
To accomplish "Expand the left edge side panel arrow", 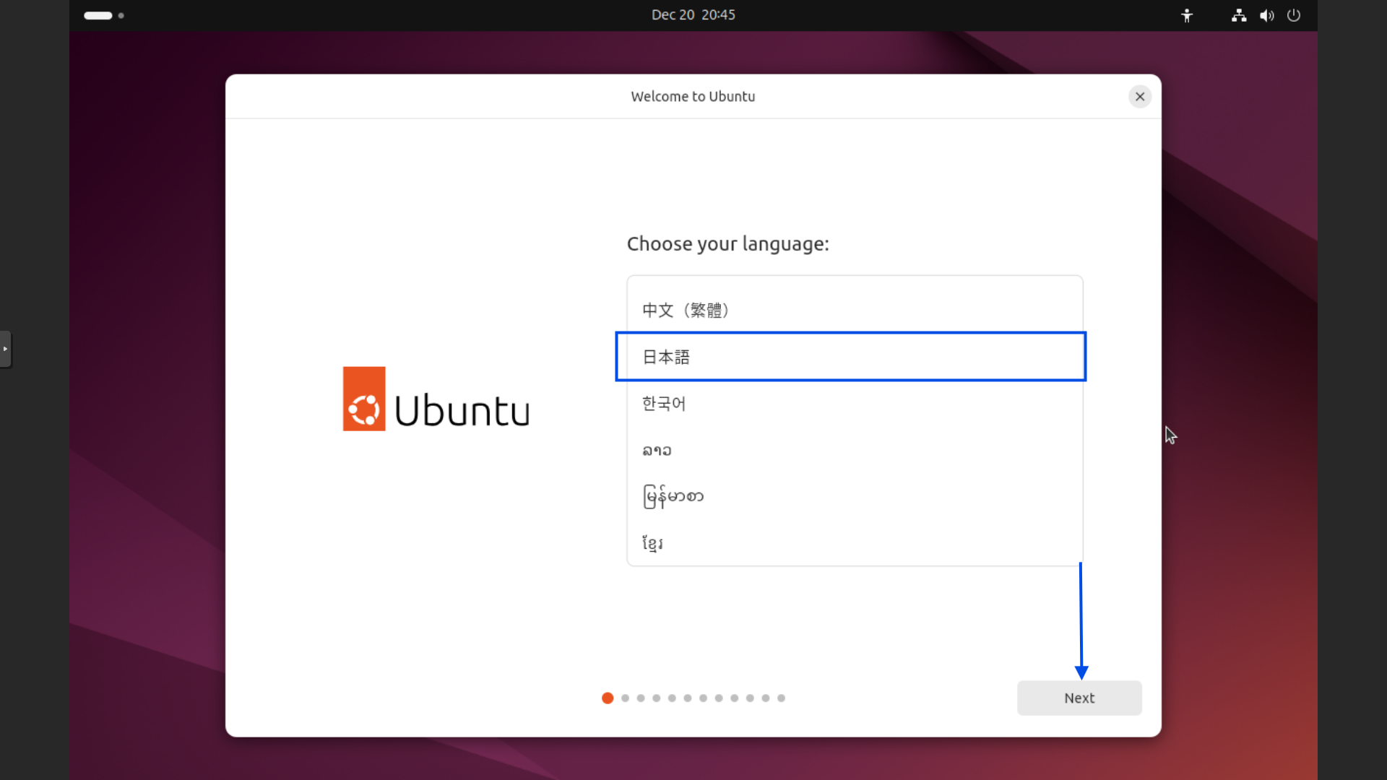I will tap(5, 349).
